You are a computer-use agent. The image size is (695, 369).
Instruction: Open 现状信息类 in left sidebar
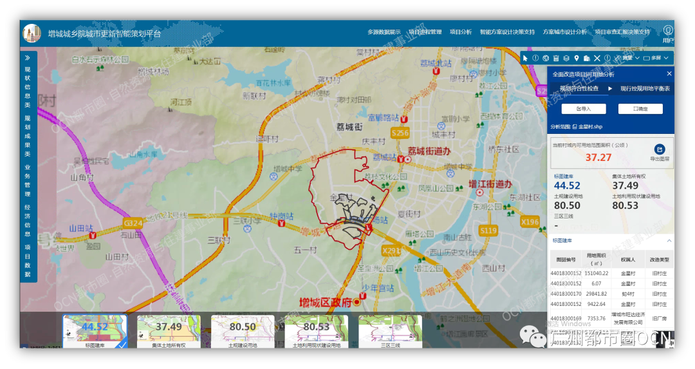tap(28, 87)
